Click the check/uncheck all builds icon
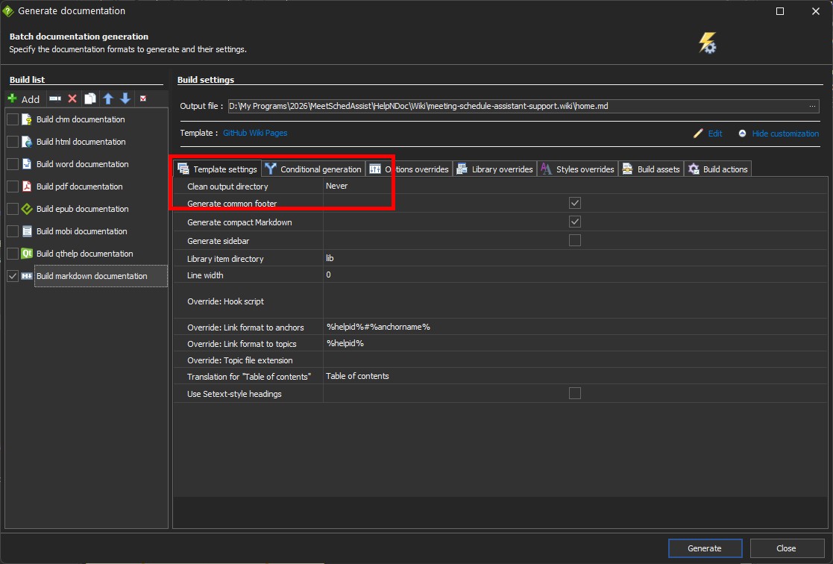This screenshot has height=564, width=833. pyautogui.click(x=143, y=98)
